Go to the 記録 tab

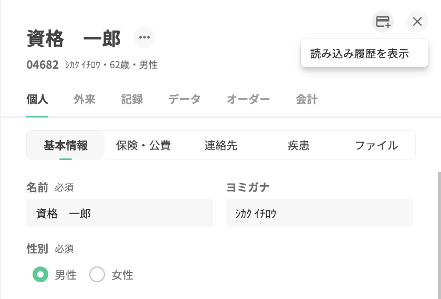(132, 99)
